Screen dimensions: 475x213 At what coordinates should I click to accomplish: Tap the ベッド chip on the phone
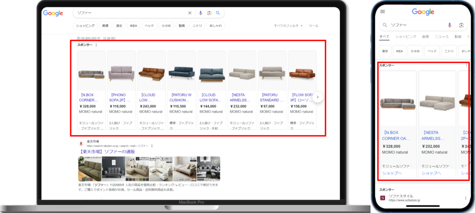point(432,51)
